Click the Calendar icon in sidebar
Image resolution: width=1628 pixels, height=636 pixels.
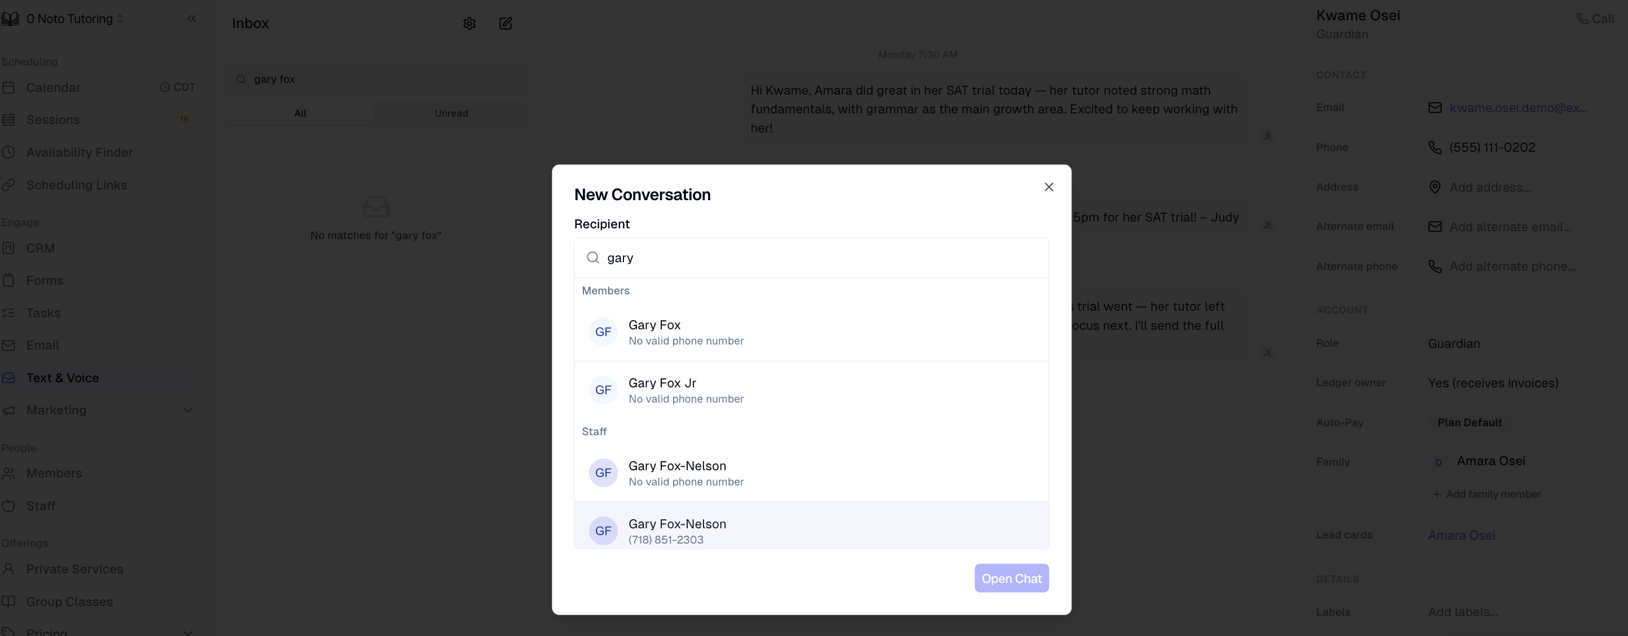click(8, 88)
